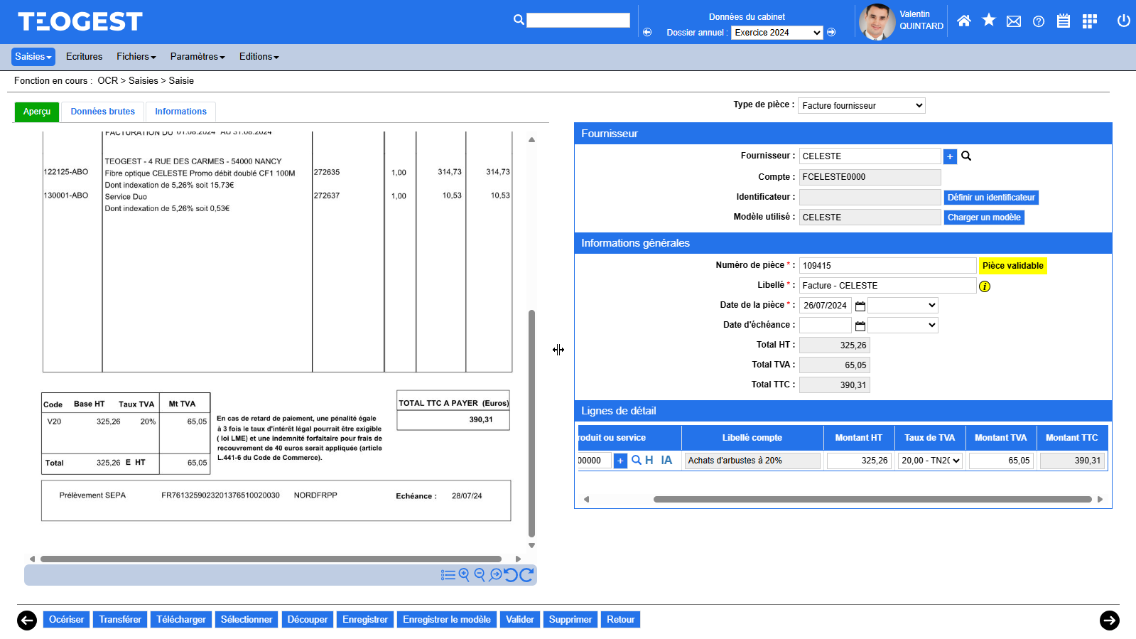Click the preview horizontal scrollbar thumb
The width and height of the screenshot is (1136, 639).
point(271,559)
